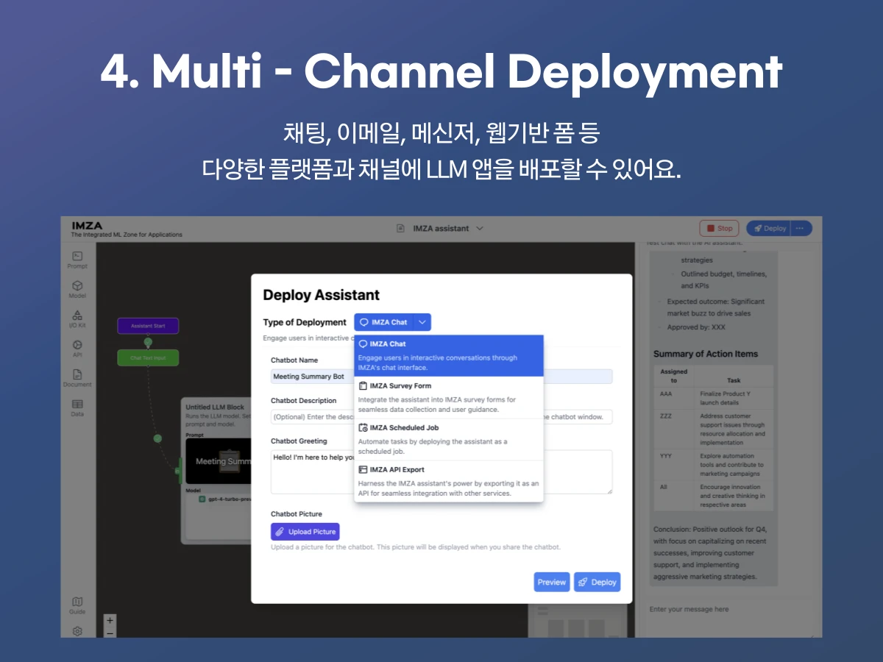The width and height of the screenshot is (883, 662).
Task: Click the IMZA logo in the header
Action: pyautogui.click(x=87, y=225)
